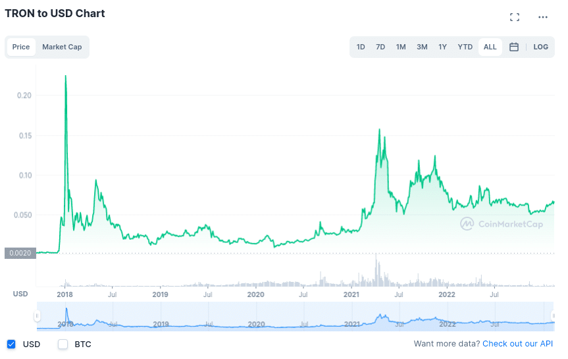Select the 1D time range

pos(361,47)
